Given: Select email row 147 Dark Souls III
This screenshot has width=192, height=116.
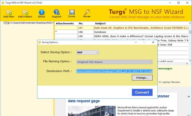Looking at the screenshot, I should (122, 28).
